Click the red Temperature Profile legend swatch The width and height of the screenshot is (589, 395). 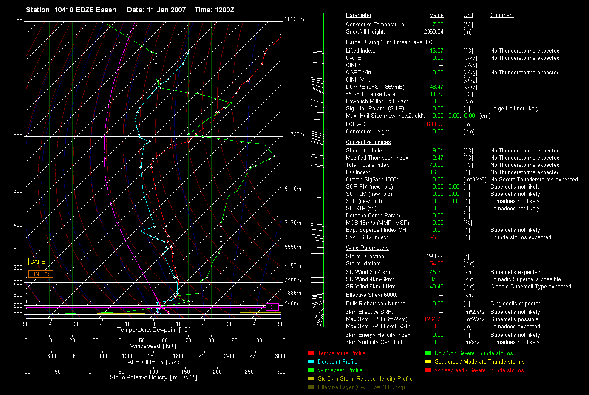point(311,353)
